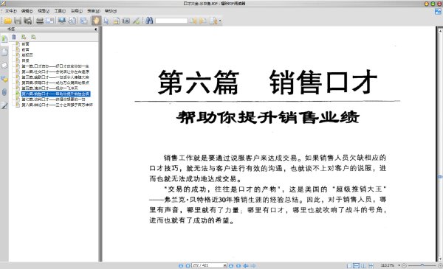Click the greyed next view arrow
This screenshot has width=443, height=269.
pos(253,265)
